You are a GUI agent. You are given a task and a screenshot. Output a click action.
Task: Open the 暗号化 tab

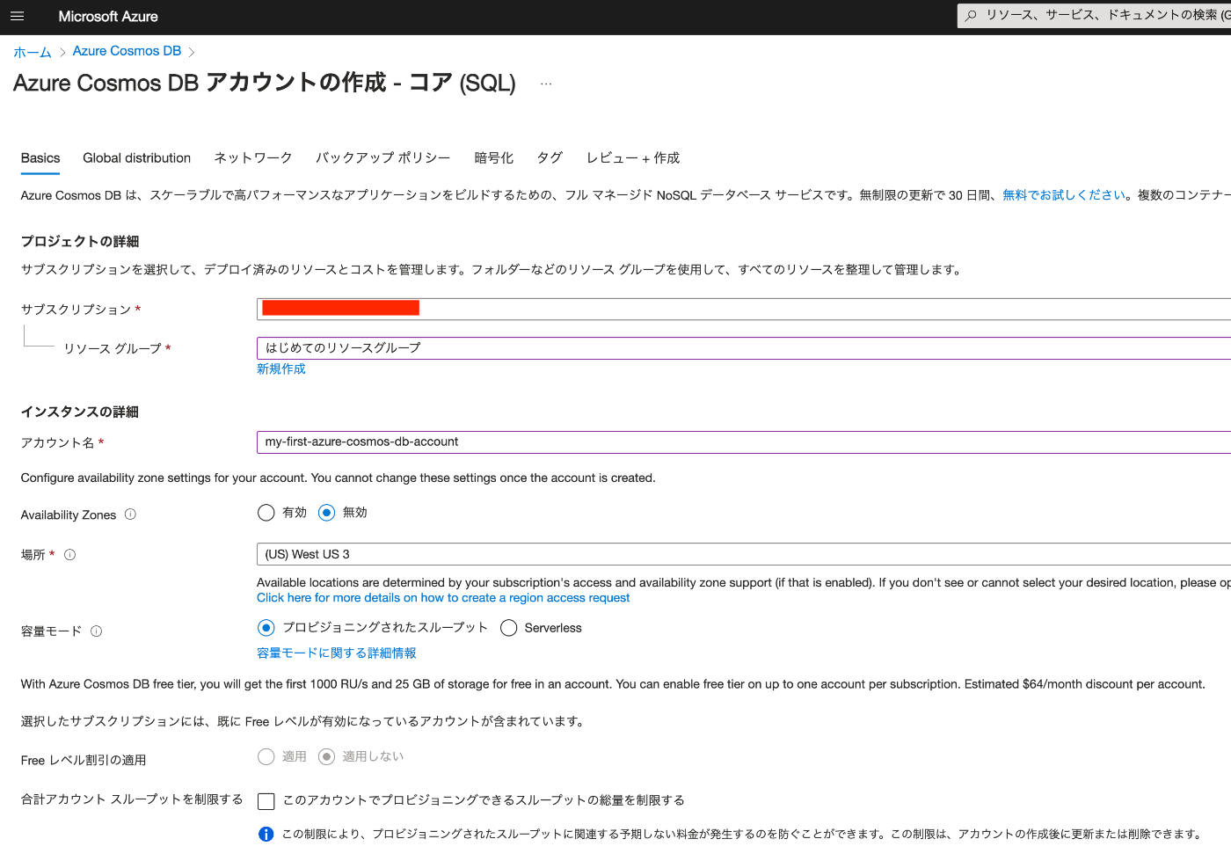[494, 158]
